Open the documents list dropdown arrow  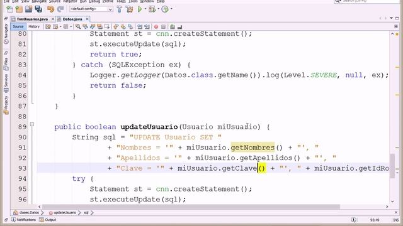[x=391, y=18]
